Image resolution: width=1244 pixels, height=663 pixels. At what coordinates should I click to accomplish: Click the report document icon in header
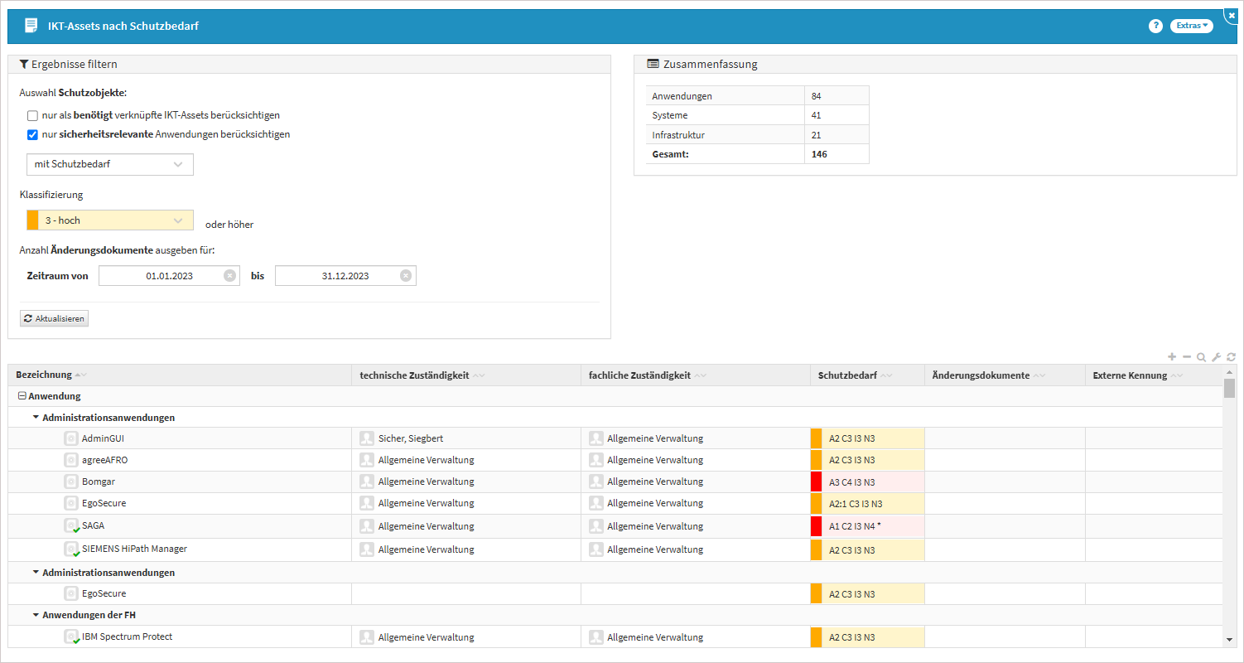click(31, 26)
